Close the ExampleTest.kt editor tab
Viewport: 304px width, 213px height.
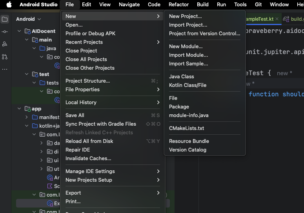tap(277, 19)
